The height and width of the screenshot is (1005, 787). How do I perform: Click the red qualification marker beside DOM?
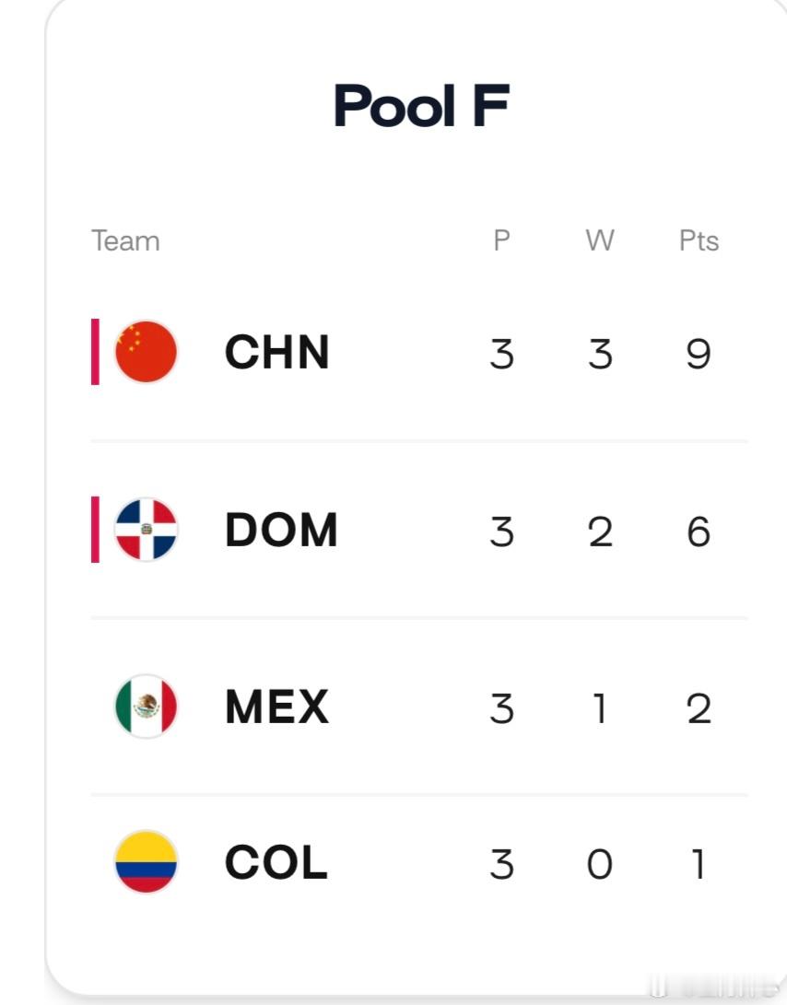click(95, 530)
